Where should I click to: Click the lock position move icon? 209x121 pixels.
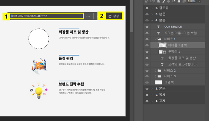pyautogui.click(x=169, y=1)
